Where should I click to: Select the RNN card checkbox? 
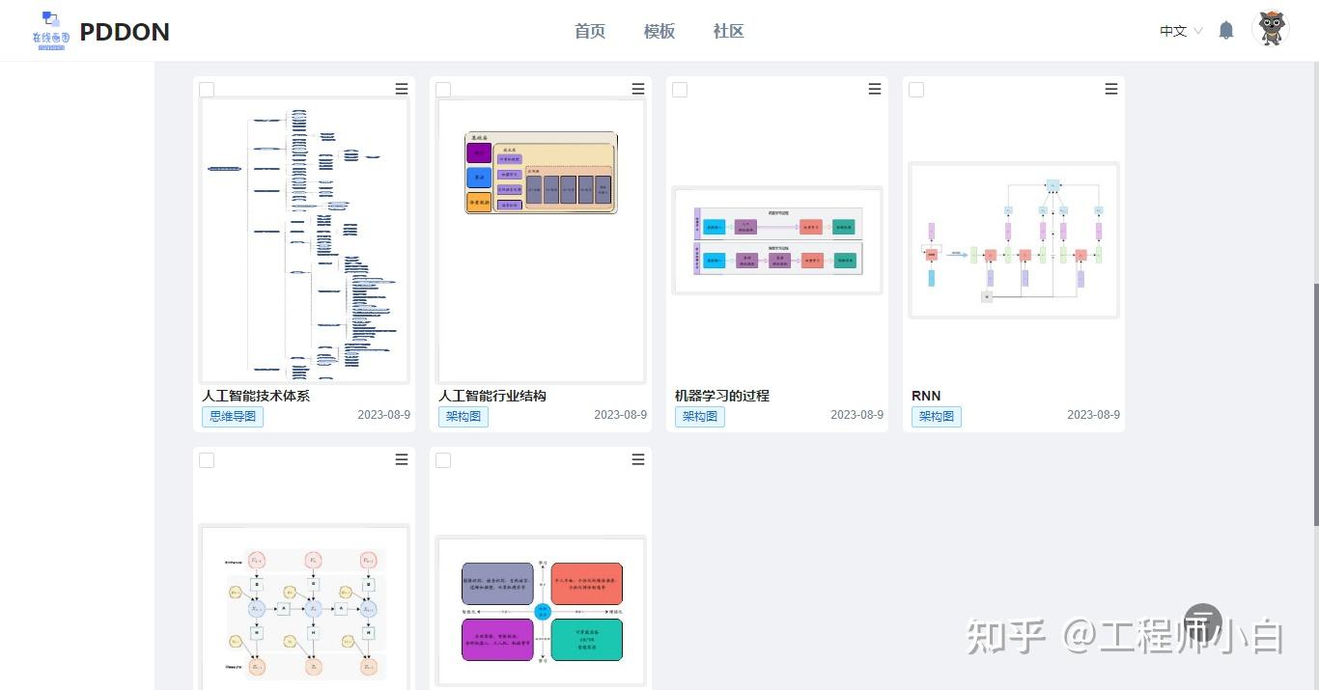915,89
